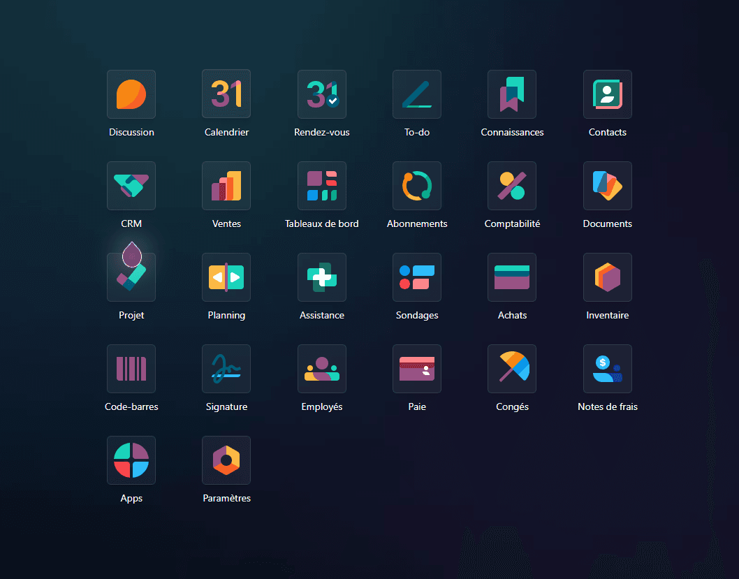Click the To-do app icon
The width and height of the screenshot is (739, 579).
coord(417,94)
